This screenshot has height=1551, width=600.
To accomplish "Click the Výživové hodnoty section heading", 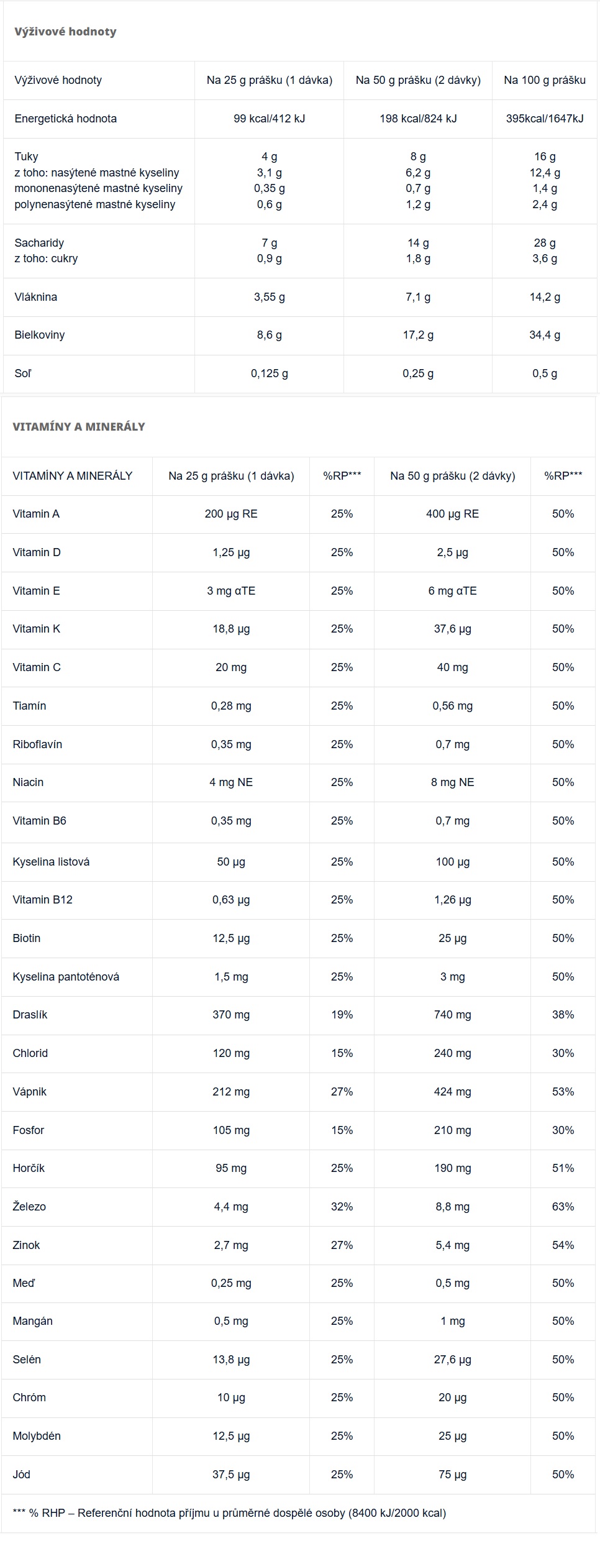I will [65, 32].
